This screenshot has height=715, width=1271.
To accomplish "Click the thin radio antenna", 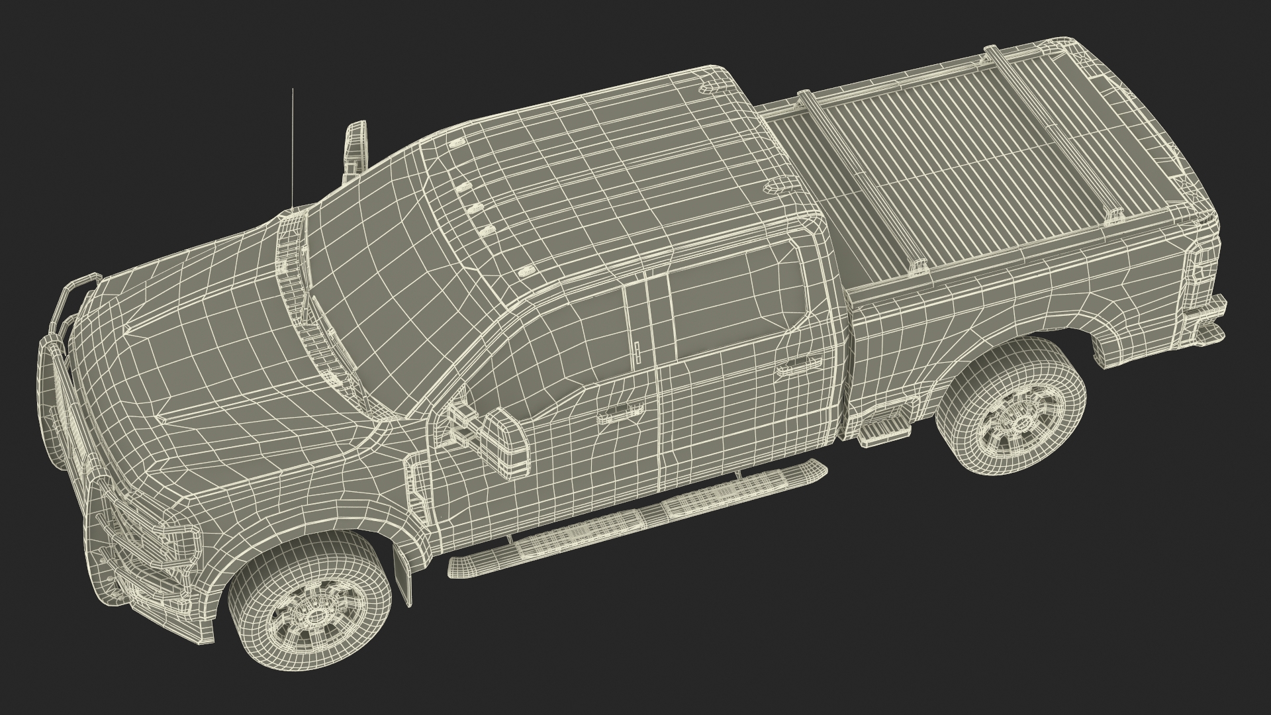I will coord(293,149).
